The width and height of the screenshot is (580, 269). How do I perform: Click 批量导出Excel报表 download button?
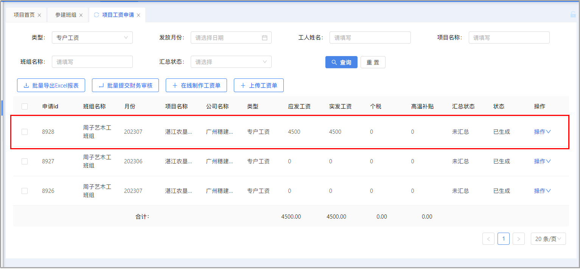tap(51, 86)
